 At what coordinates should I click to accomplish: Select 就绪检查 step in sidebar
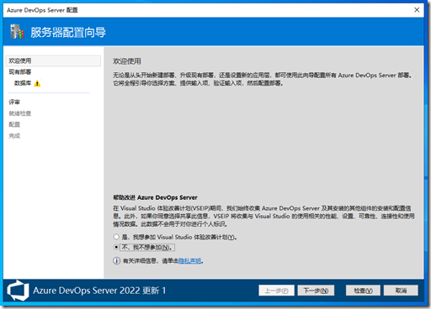click(20, 113)
